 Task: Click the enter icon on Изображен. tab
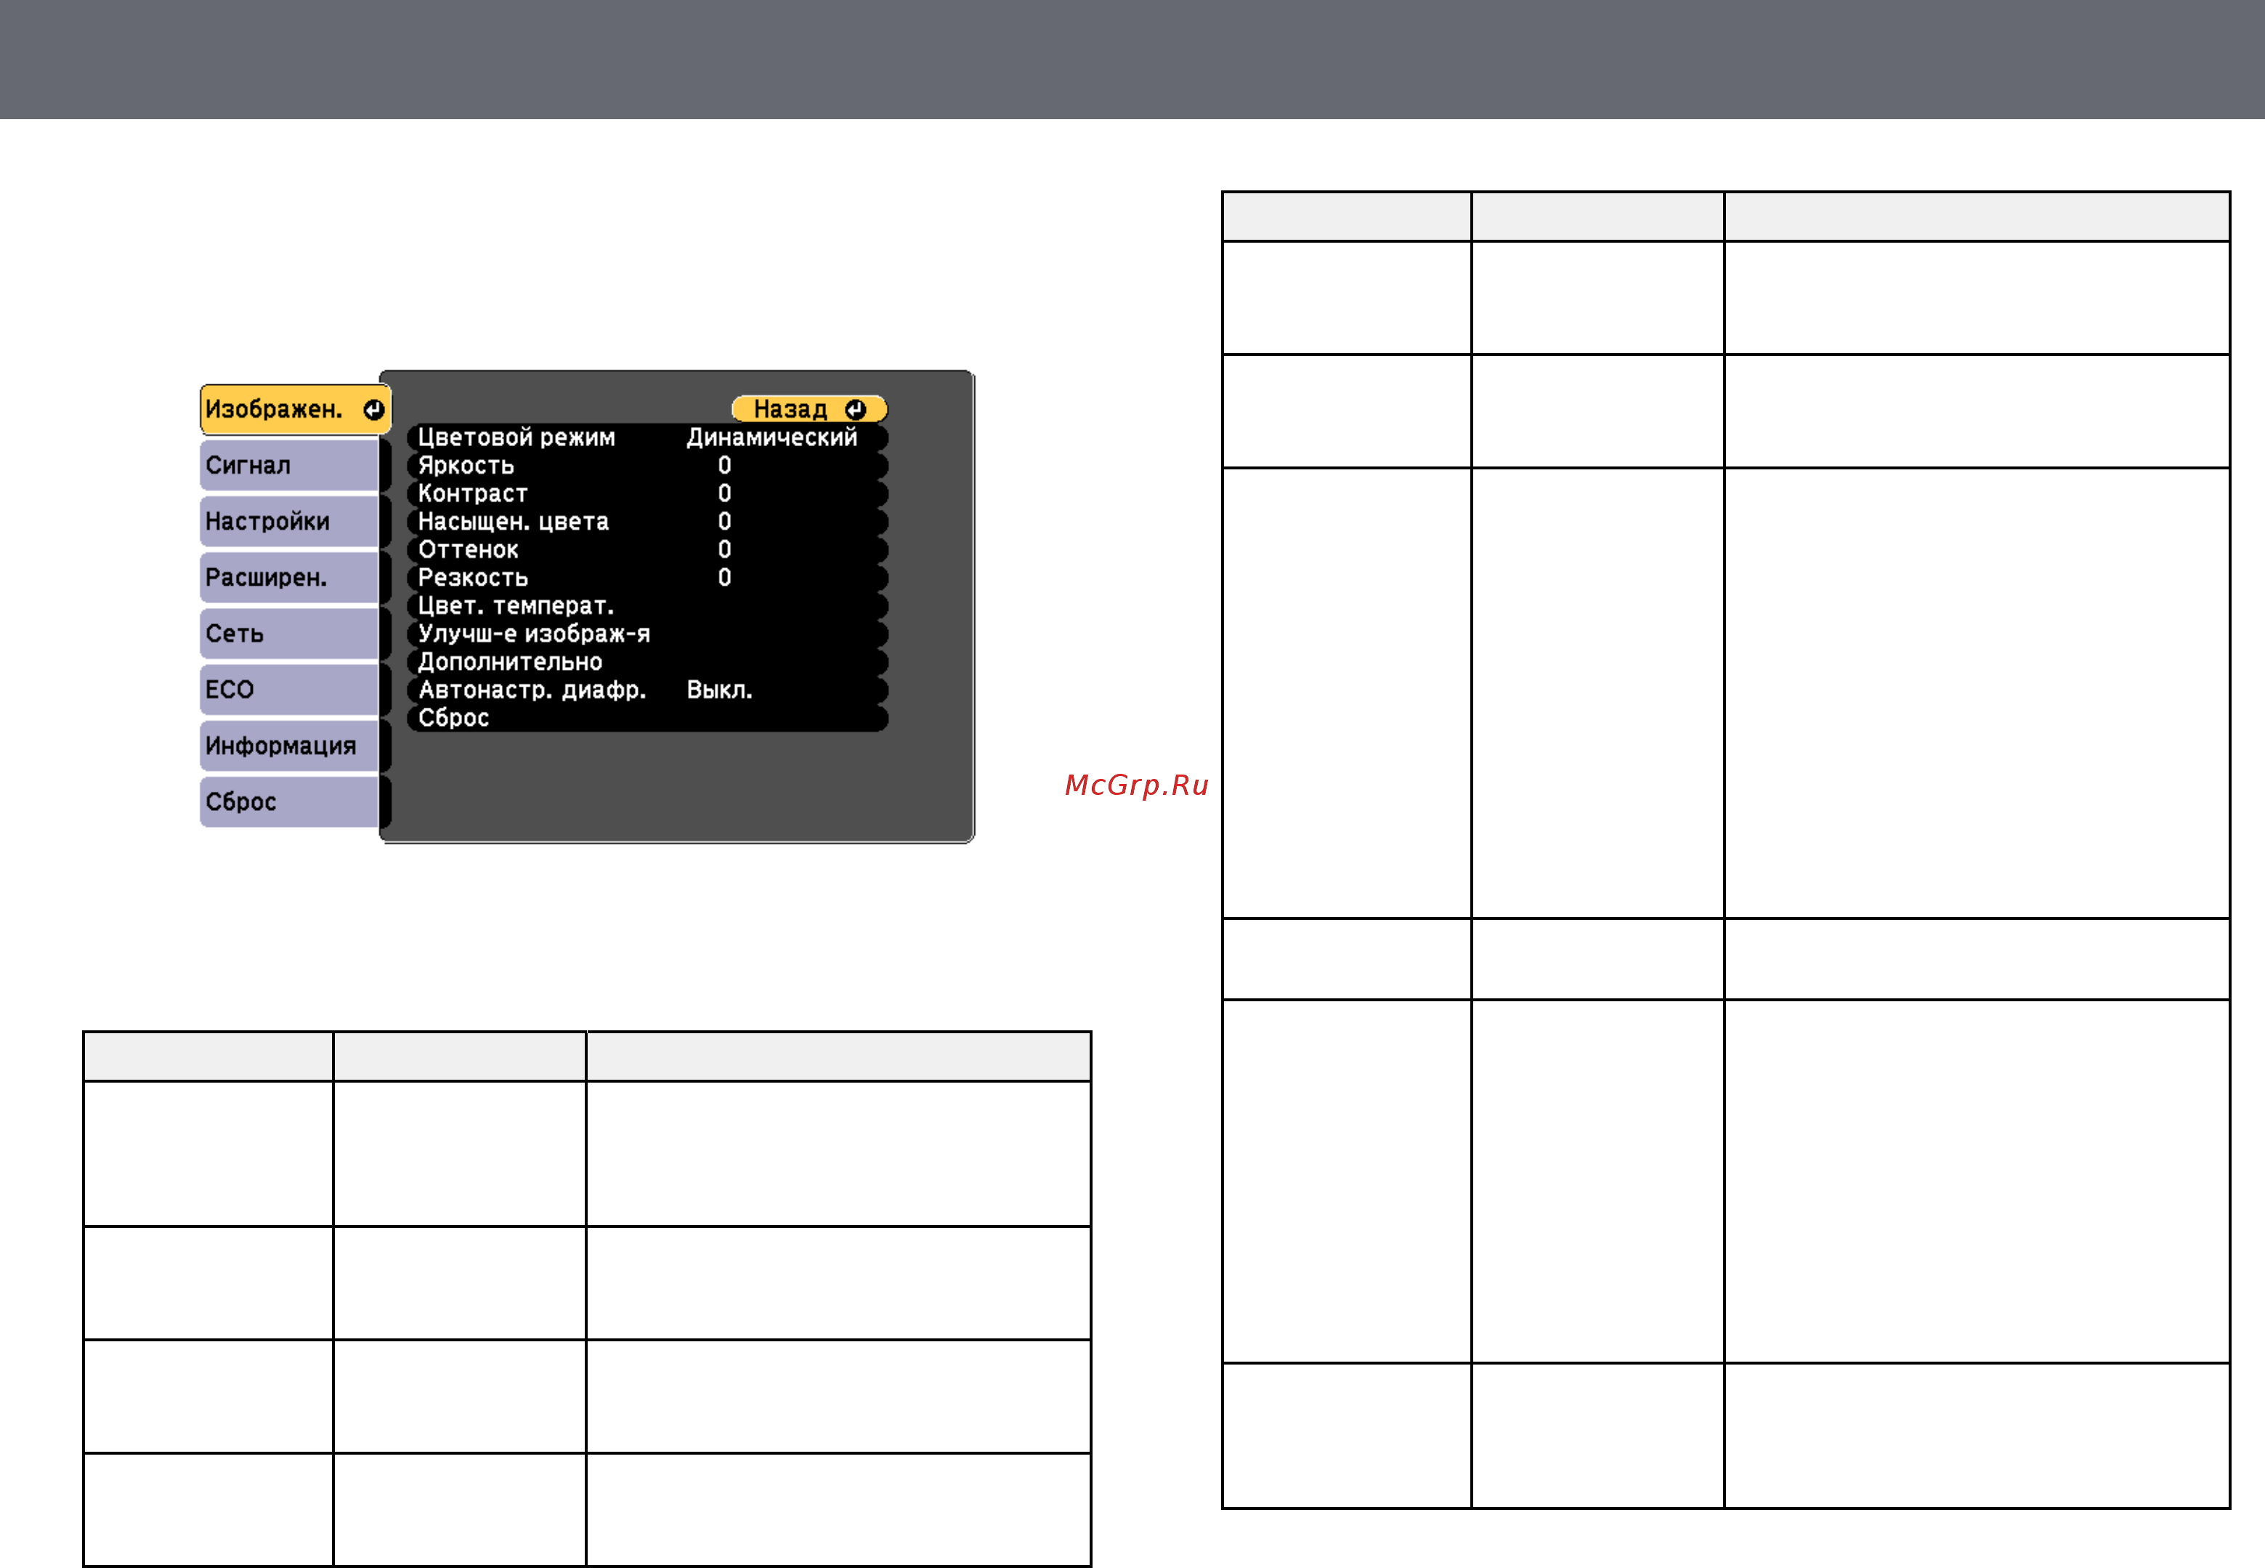pos(373,410)
